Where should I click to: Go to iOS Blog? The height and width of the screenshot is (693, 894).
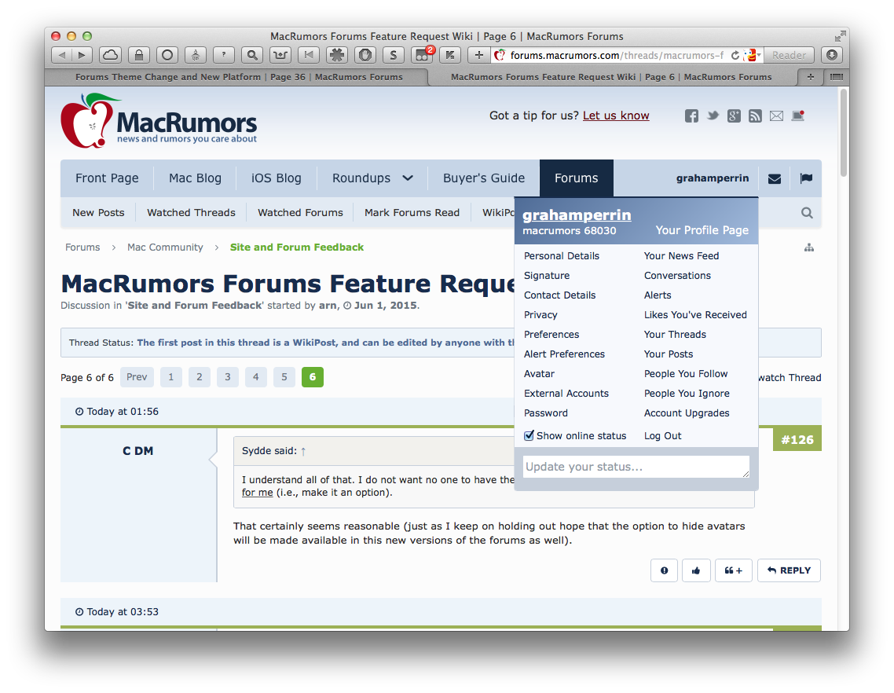point(277,178)
